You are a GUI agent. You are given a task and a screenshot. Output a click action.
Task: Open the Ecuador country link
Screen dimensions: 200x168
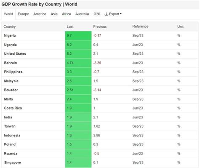click(11, 90)
